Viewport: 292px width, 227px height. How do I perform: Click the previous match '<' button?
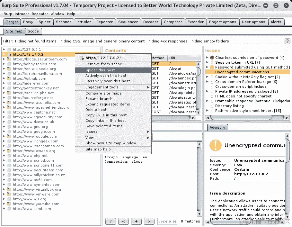pos(123,221)
